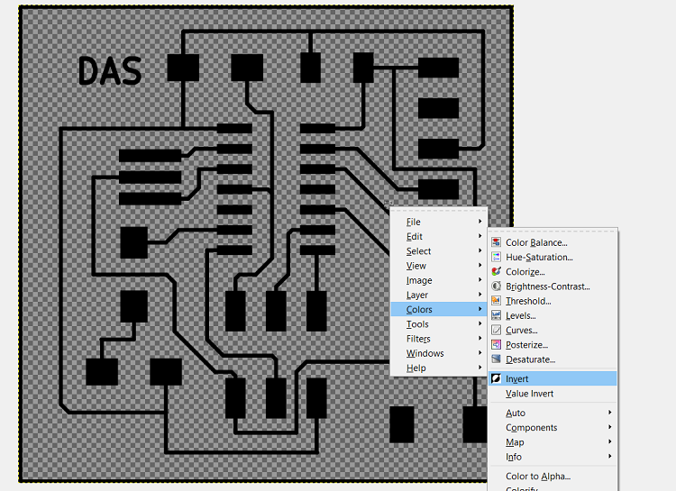Open the View submenu
Screen dimensions: 676x491
pos(438,266)
